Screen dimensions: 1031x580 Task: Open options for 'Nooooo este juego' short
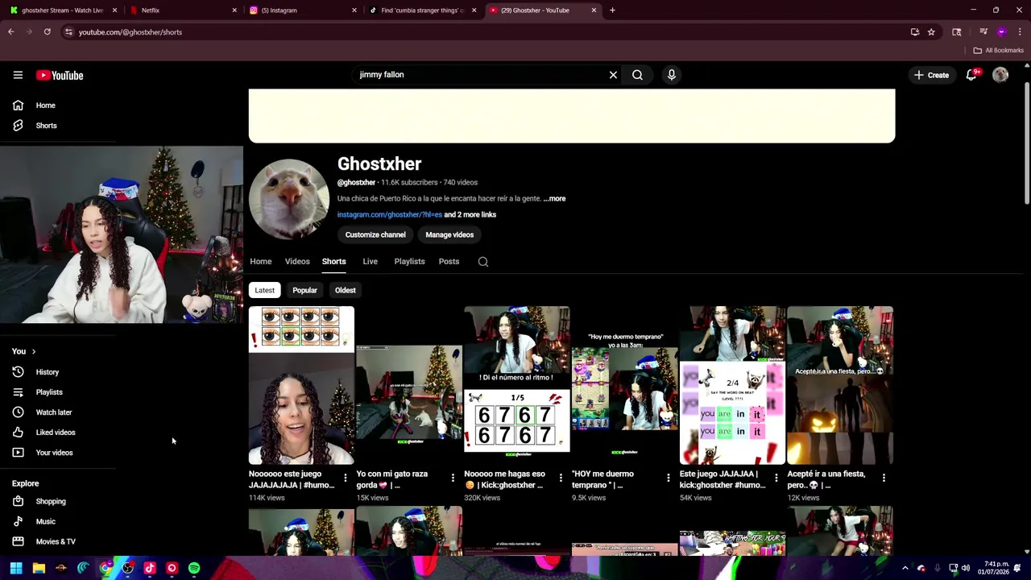346,478
